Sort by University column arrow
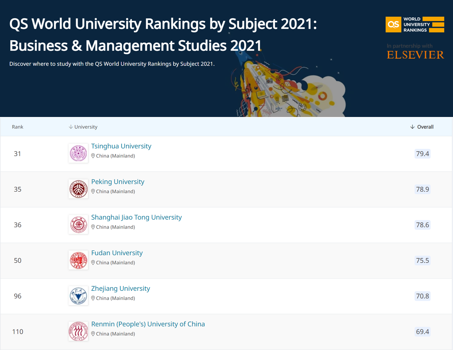Image resolution: width=453 pixels, height=350 pixels. tap(71, 127)
